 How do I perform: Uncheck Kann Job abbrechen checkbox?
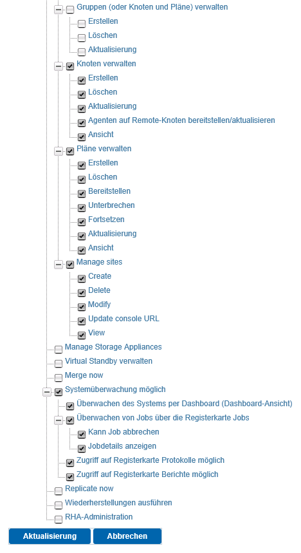point(82,434)
